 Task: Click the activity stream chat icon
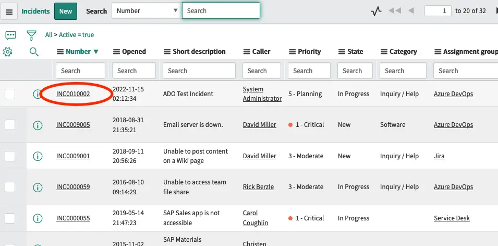click(x=10, y=35)
